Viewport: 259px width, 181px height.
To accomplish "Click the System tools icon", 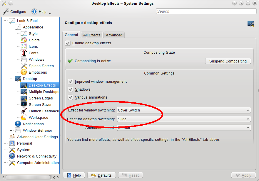I will click(12, 150).
